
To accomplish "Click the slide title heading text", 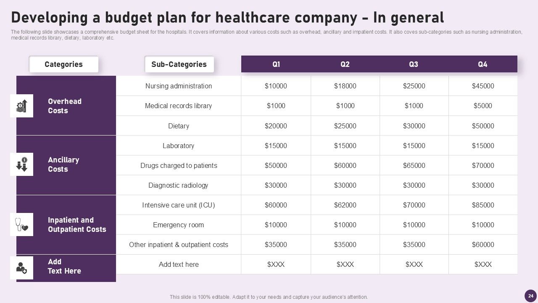I will point(227,18).
